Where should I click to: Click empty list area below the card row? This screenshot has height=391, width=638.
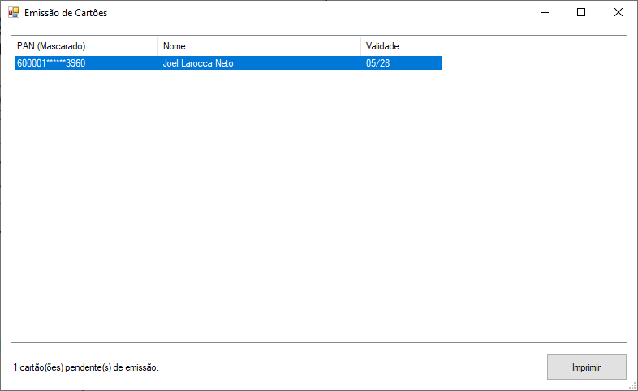tap(318, 203)
